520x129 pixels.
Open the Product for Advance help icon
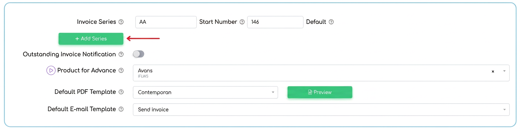pyautogui.click(x=121, y=71)
